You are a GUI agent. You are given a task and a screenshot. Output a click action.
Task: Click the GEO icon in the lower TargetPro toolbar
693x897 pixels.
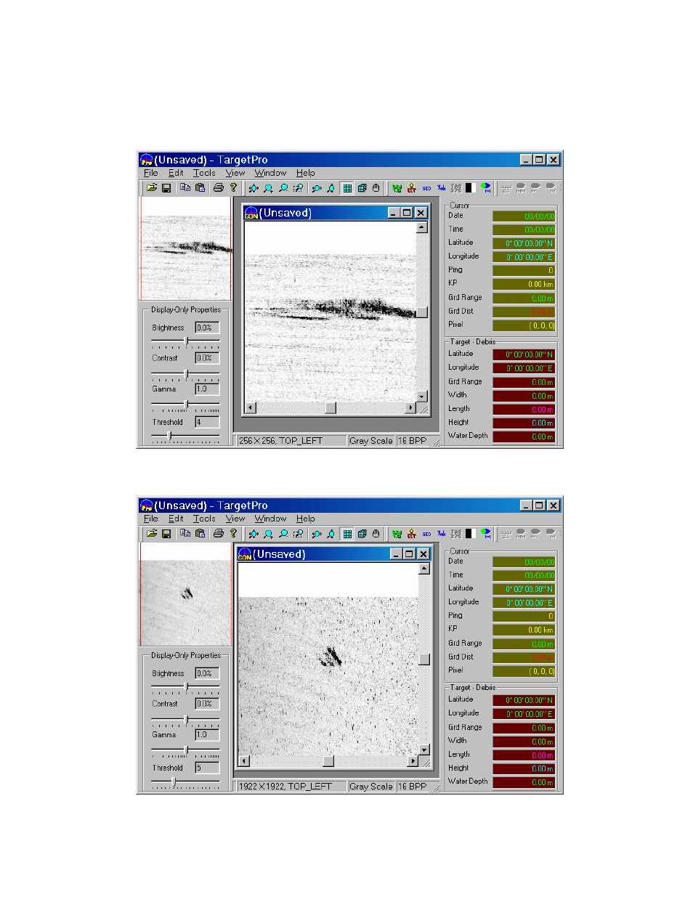pyautogui.click(x=426, y=534)
